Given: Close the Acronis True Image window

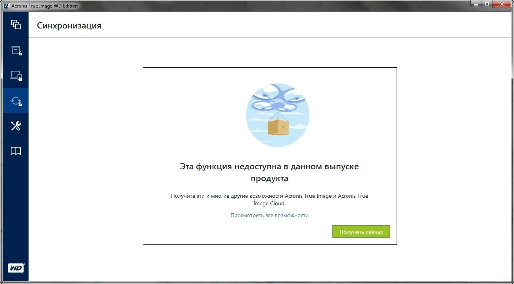Looking at the screenshot, I should (502, 4).
